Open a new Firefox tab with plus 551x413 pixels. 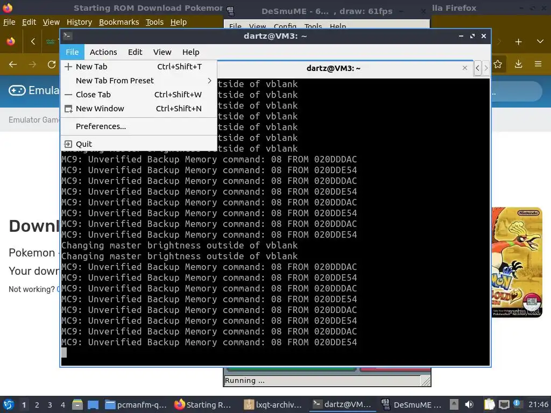click(518, 42)
